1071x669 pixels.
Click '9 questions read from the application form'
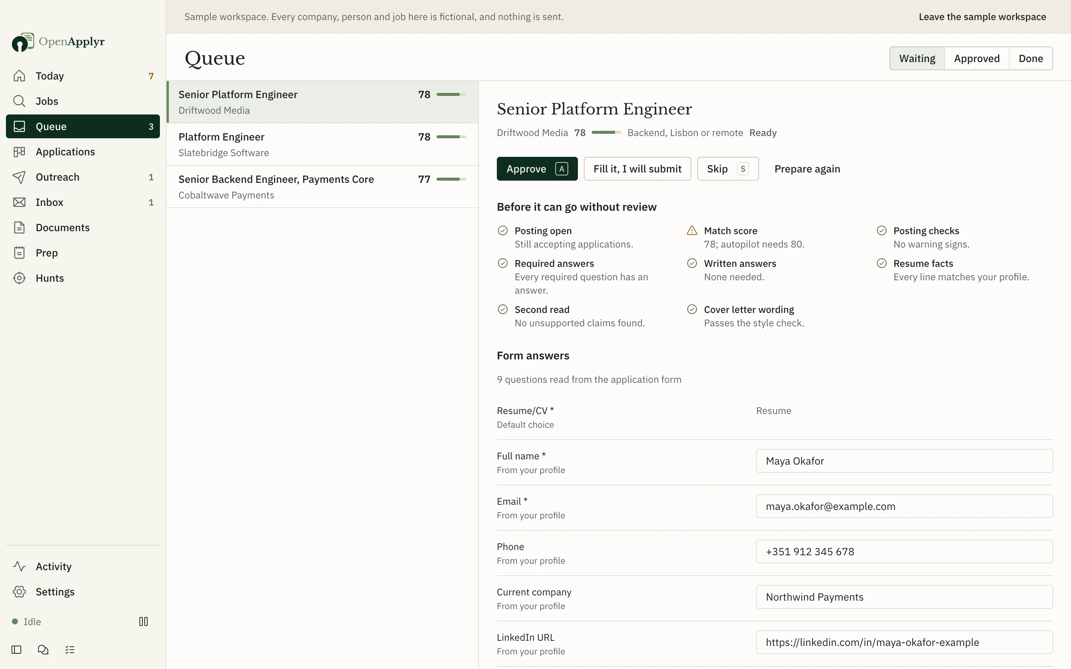coord(589,379)
